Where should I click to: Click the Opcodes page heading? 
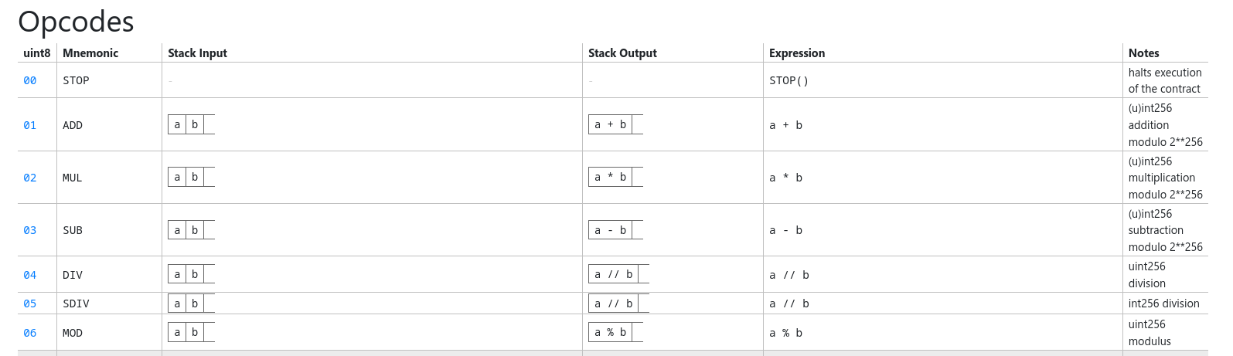(x=76, y=22)
